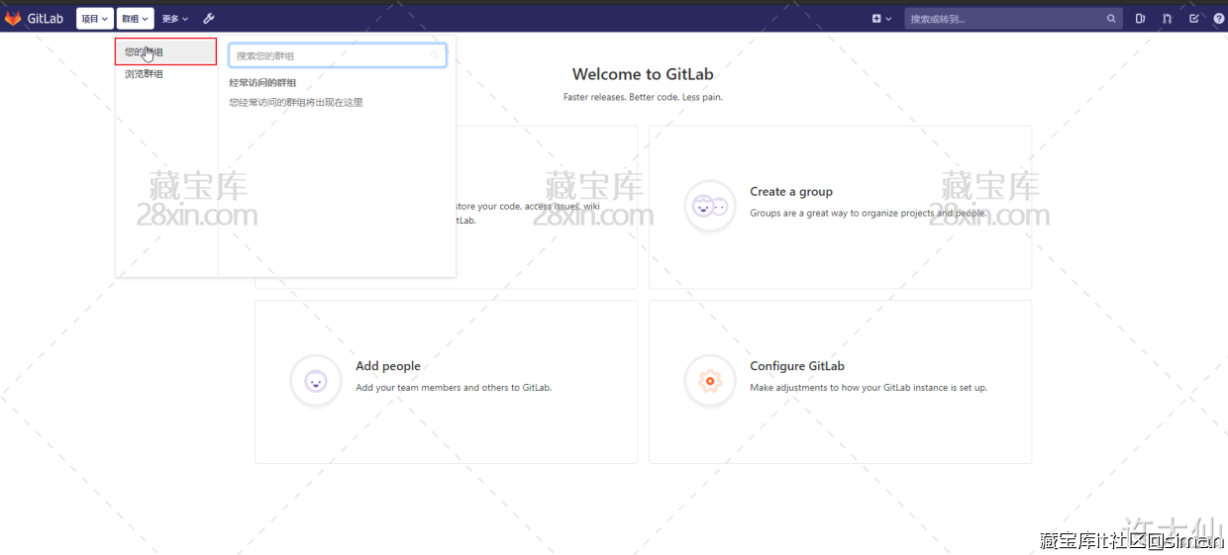The width and height of the screenshot is (1228, 555).
Task: Click the magnifier icon in top search bar
Action: (1111, 18)
